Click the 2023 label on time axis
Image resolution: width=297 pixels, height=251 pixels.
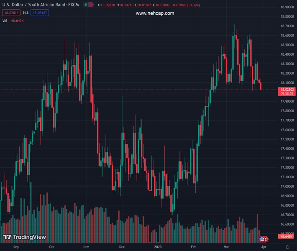[158, 247]
